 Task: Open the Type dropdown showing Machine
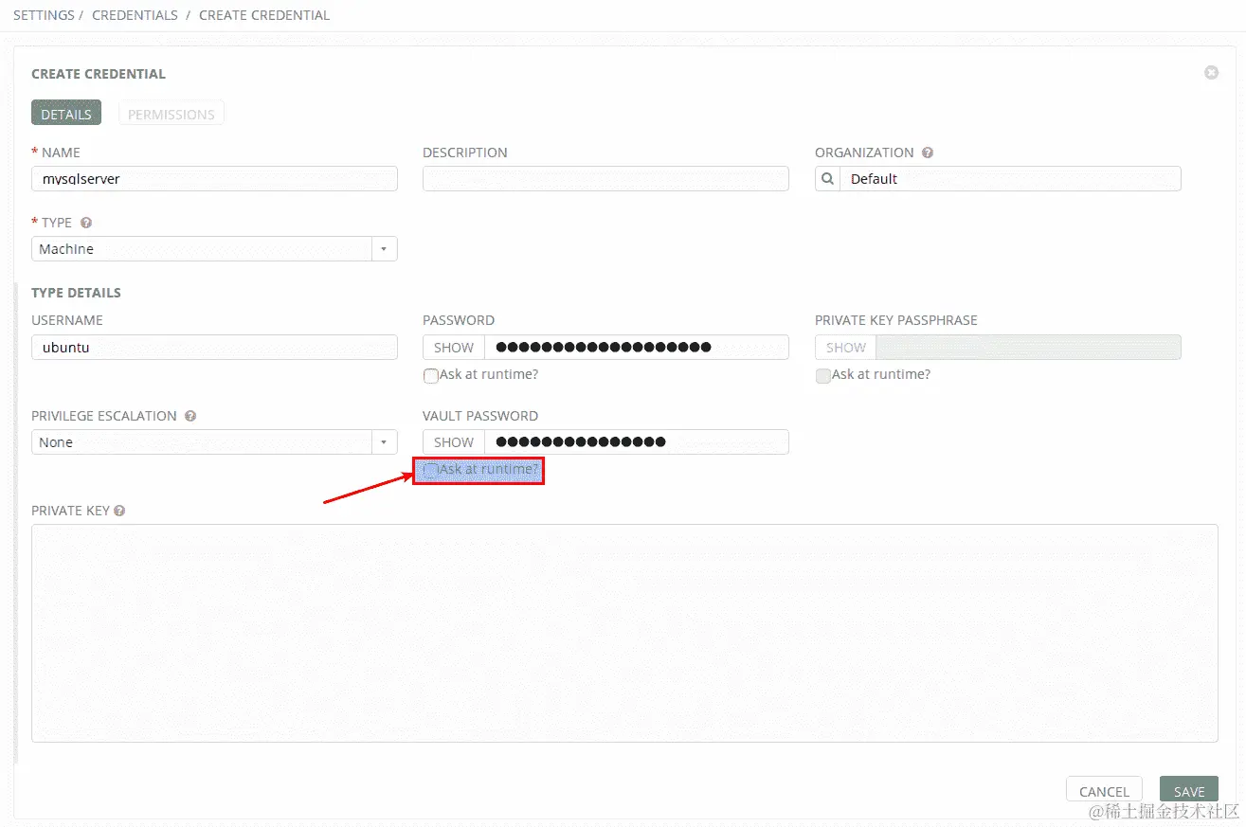(214, 249)
